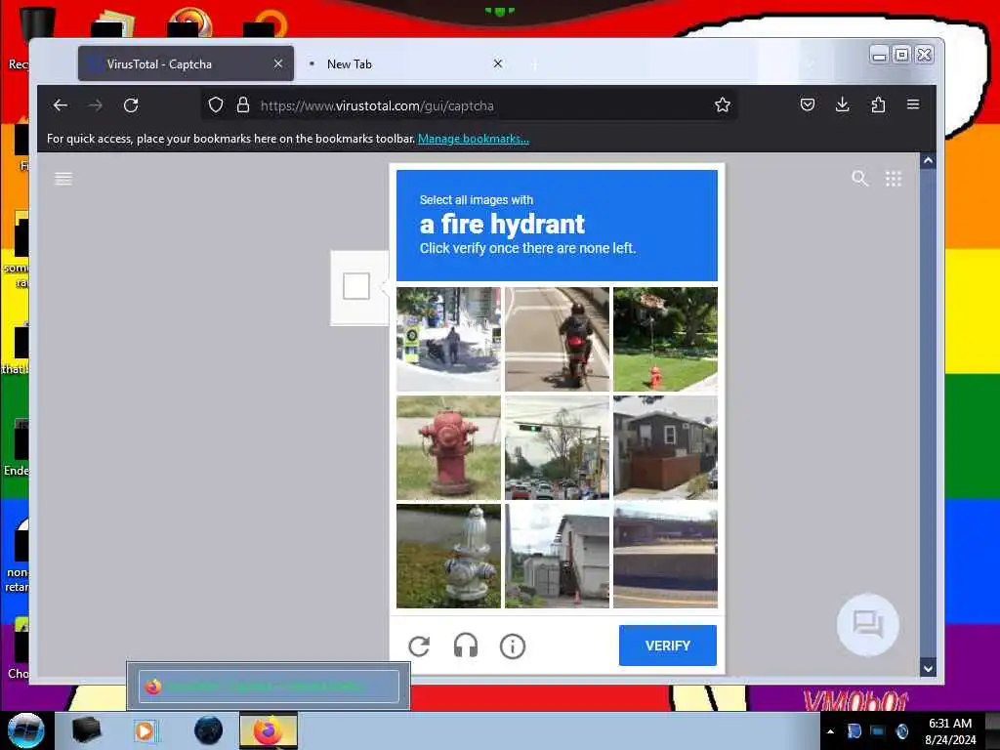This screenshot has height=750, width=1000.
Task: Open the media player taskbar icon
Action: tap(145, 730)
